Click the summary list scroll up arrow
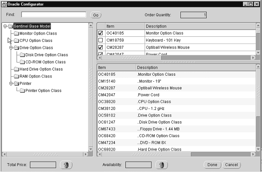This screenshot has width=262, height=172. [x=258, y=67]
